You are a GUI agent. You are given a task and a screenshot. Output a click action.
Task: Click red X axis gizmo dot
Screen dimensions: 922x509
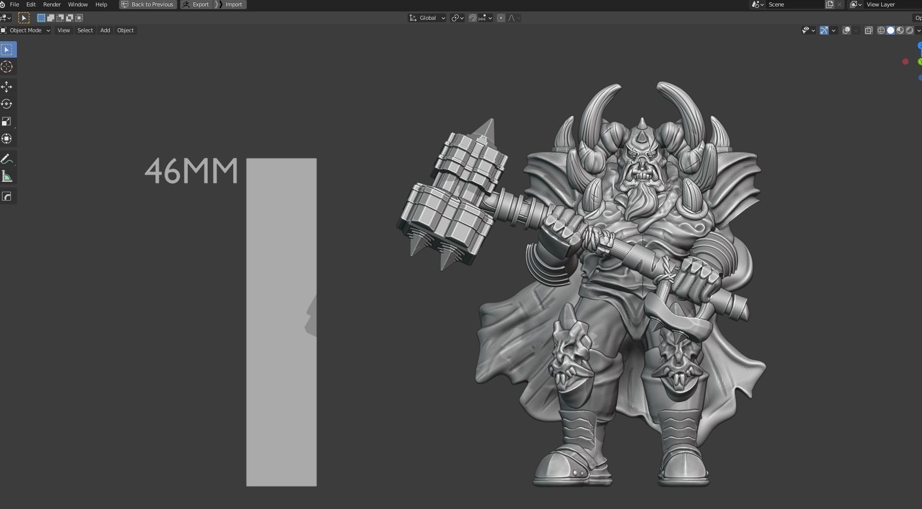pos(905,62)
